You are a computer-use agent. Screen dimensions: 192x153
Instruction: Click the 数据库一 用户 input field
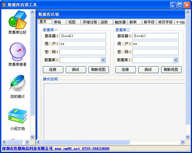click(83, 44)
